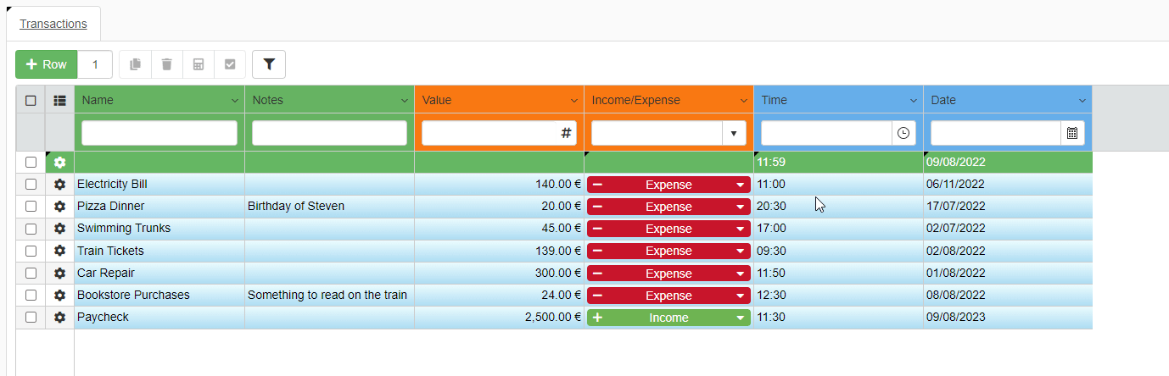Click the calculator icon in toolbar
Viewport: 1169px width, 376px height.
pos(199,64)
